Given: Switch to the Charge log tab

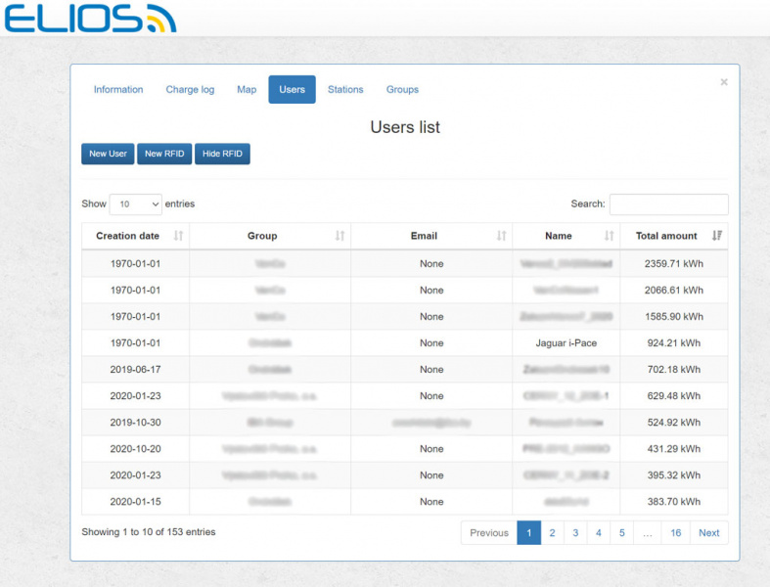Looking at the screenshot, I should (x=190, y=89).
